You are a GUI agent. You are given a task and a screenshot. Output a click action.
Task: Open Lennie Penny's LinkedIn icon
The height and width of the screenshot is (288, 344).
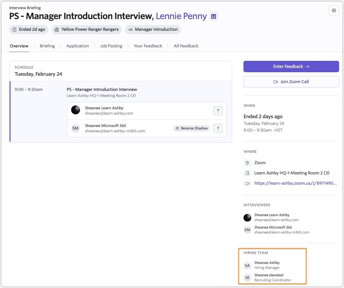213,16
